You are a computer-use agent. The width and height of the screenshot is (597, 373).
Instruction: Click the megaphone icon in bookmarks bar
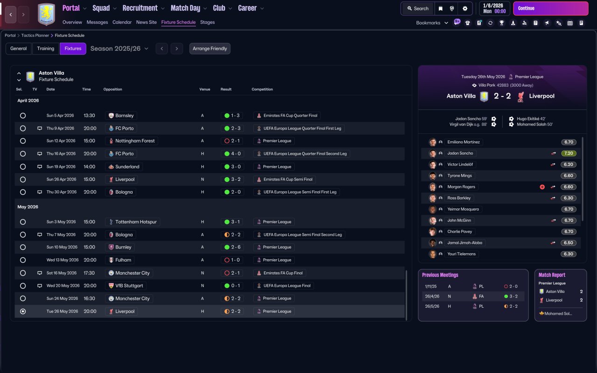point(547,23)
